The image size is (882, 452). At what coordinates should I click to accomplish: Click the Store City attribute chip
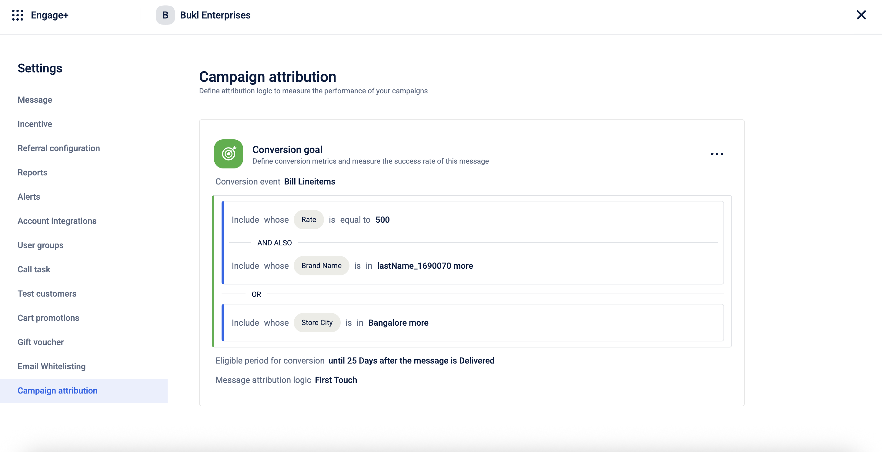pos(317,323)
